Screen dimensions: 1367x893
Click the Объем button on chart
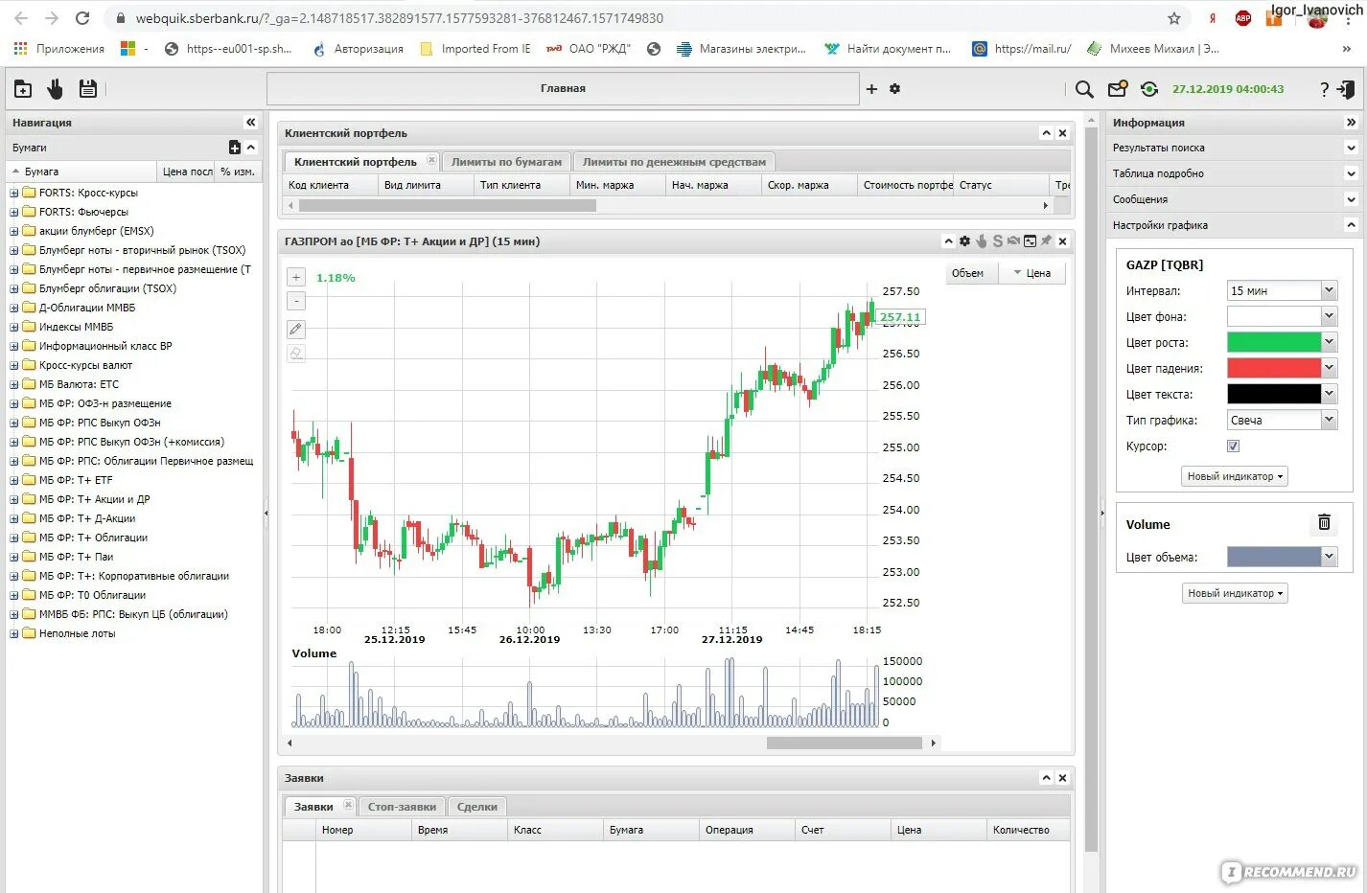pos(967,273)
